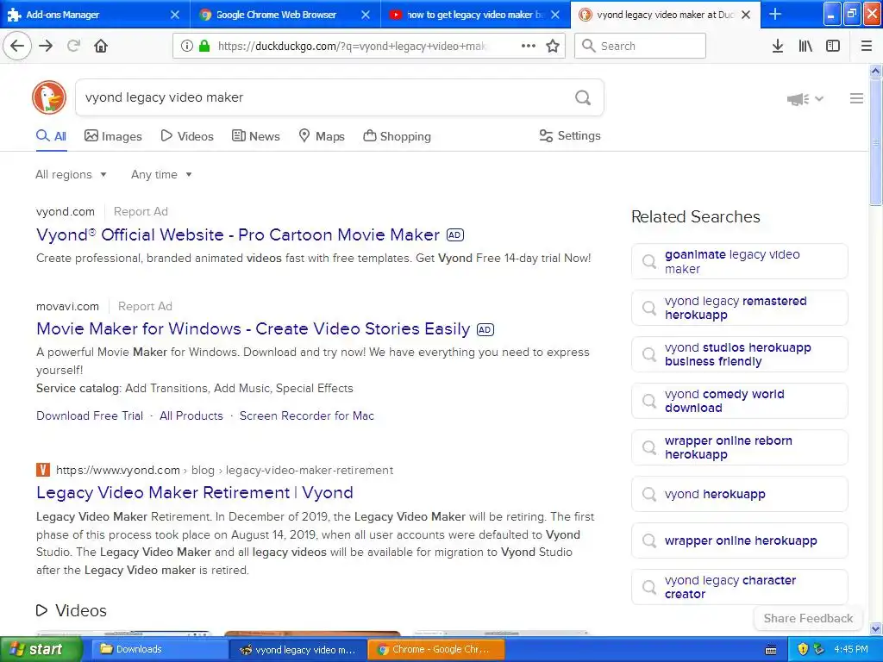Screen dimensions: 883x662
Task: Select the Maps search category
Action: [x=321, y=136]
